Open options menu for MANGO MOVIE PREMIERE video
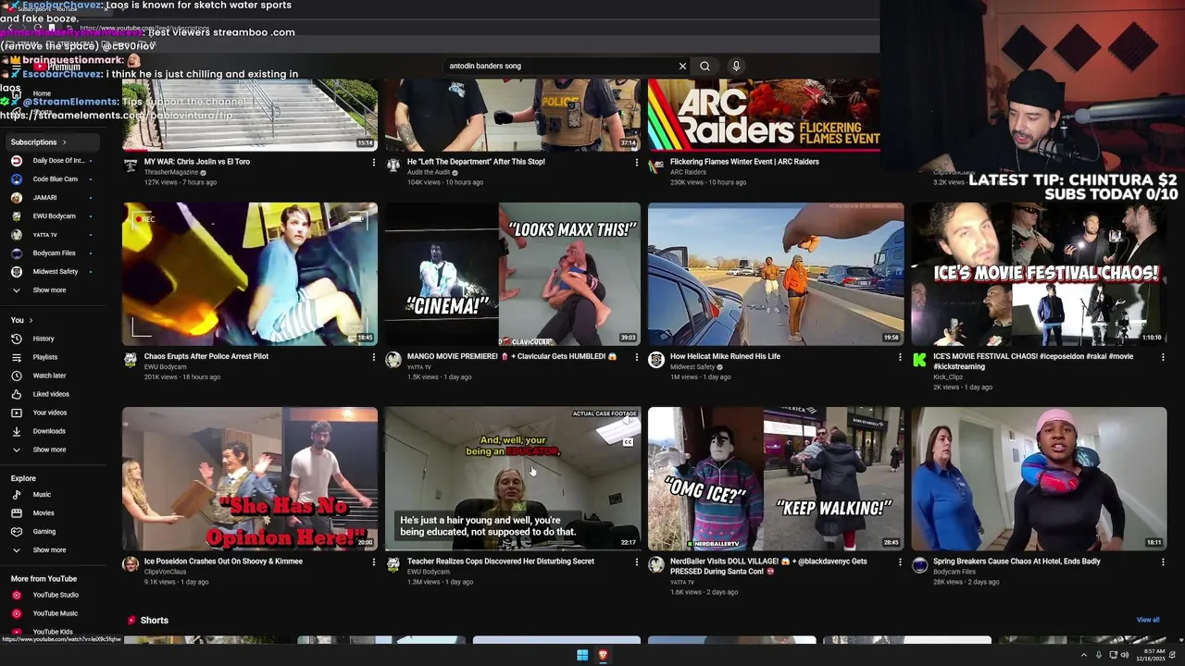The height and width of the screenshot is (666, 1185). coord(636,357)
